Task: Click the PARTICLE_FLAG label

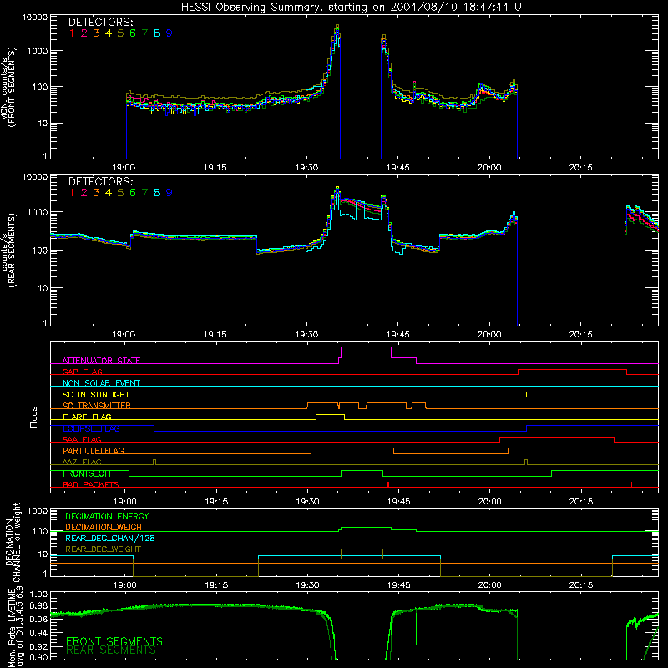Action: 94,451
